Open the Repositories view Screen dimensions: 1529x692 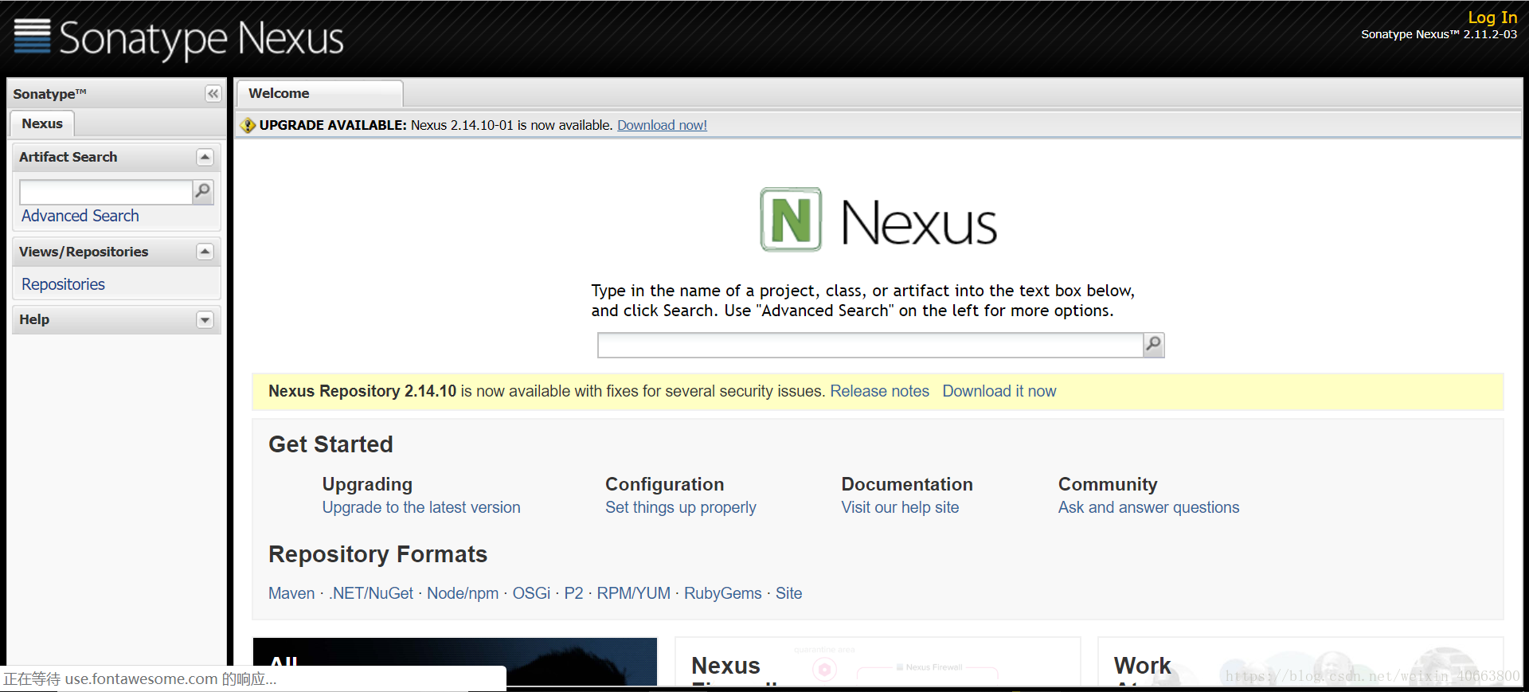click(64, 284)
